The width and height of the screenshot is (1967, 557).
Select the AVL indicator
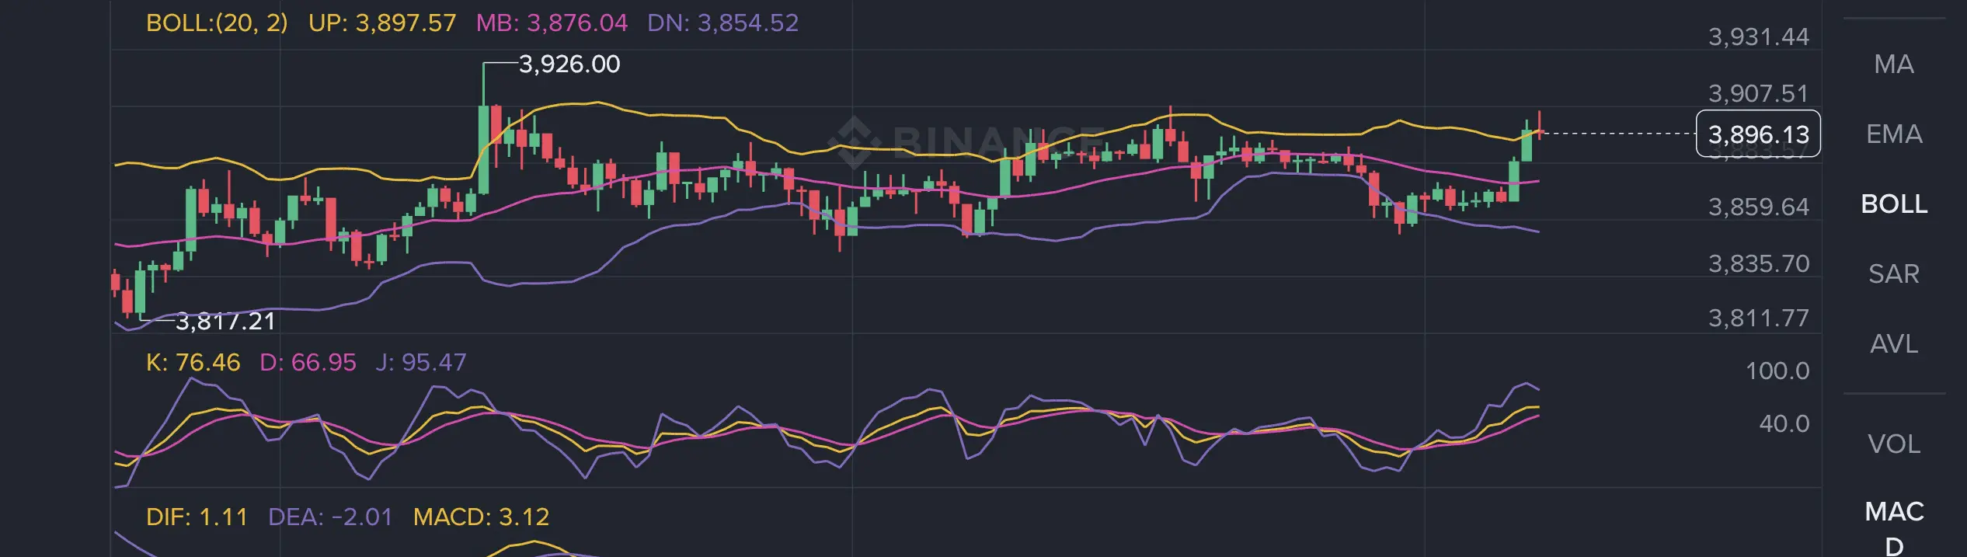pyautogui.click(x=1893, y=343)
